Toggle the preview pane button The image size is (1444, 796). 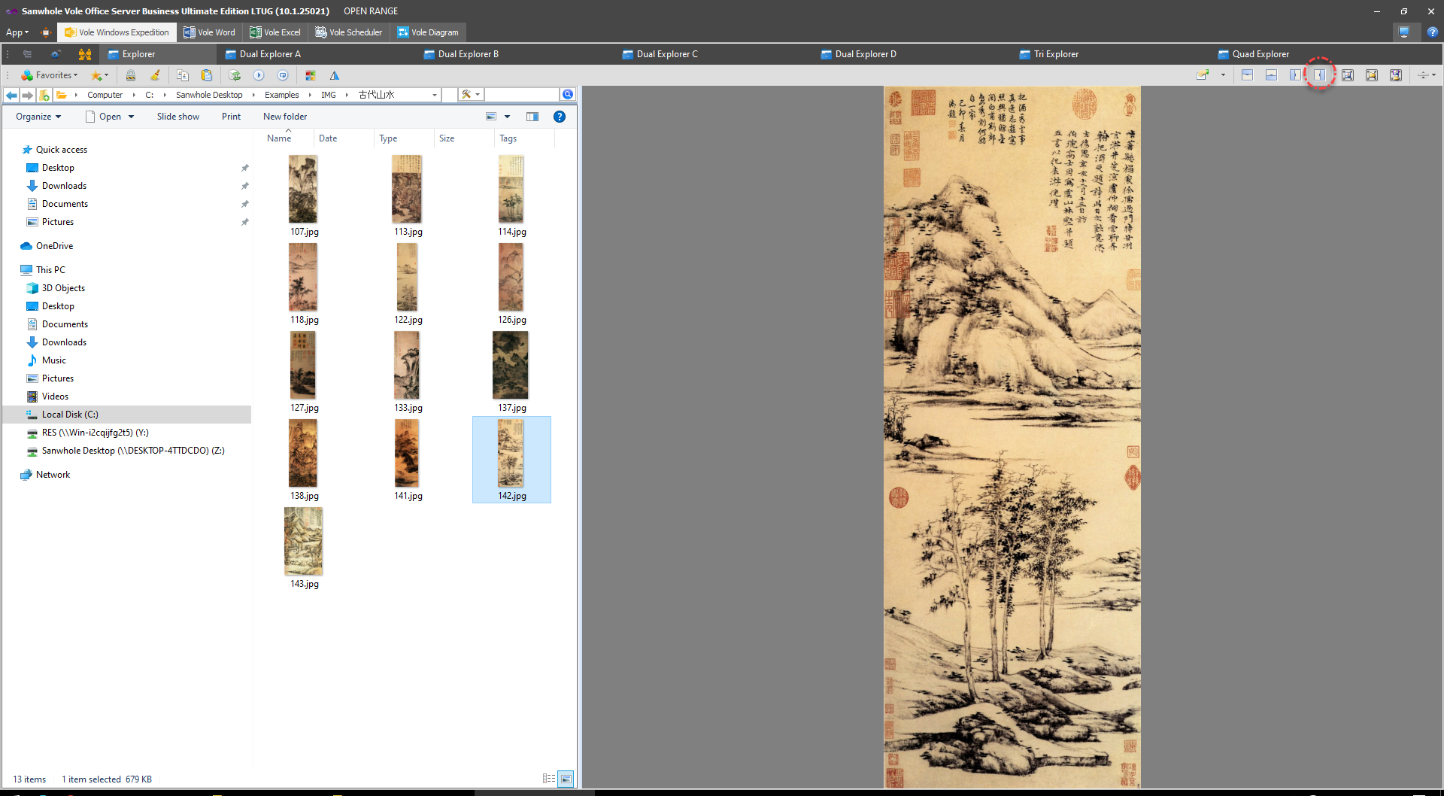click(532, 117)
